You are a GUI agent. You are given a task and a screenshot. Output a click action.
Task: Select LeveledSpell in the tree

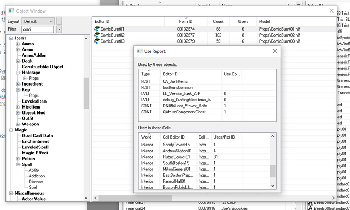tap(35, 147)
